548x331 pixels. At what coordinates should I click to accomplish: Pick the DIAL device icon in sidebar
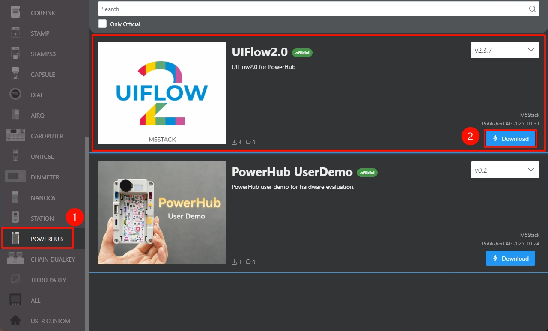click(15, 95)
